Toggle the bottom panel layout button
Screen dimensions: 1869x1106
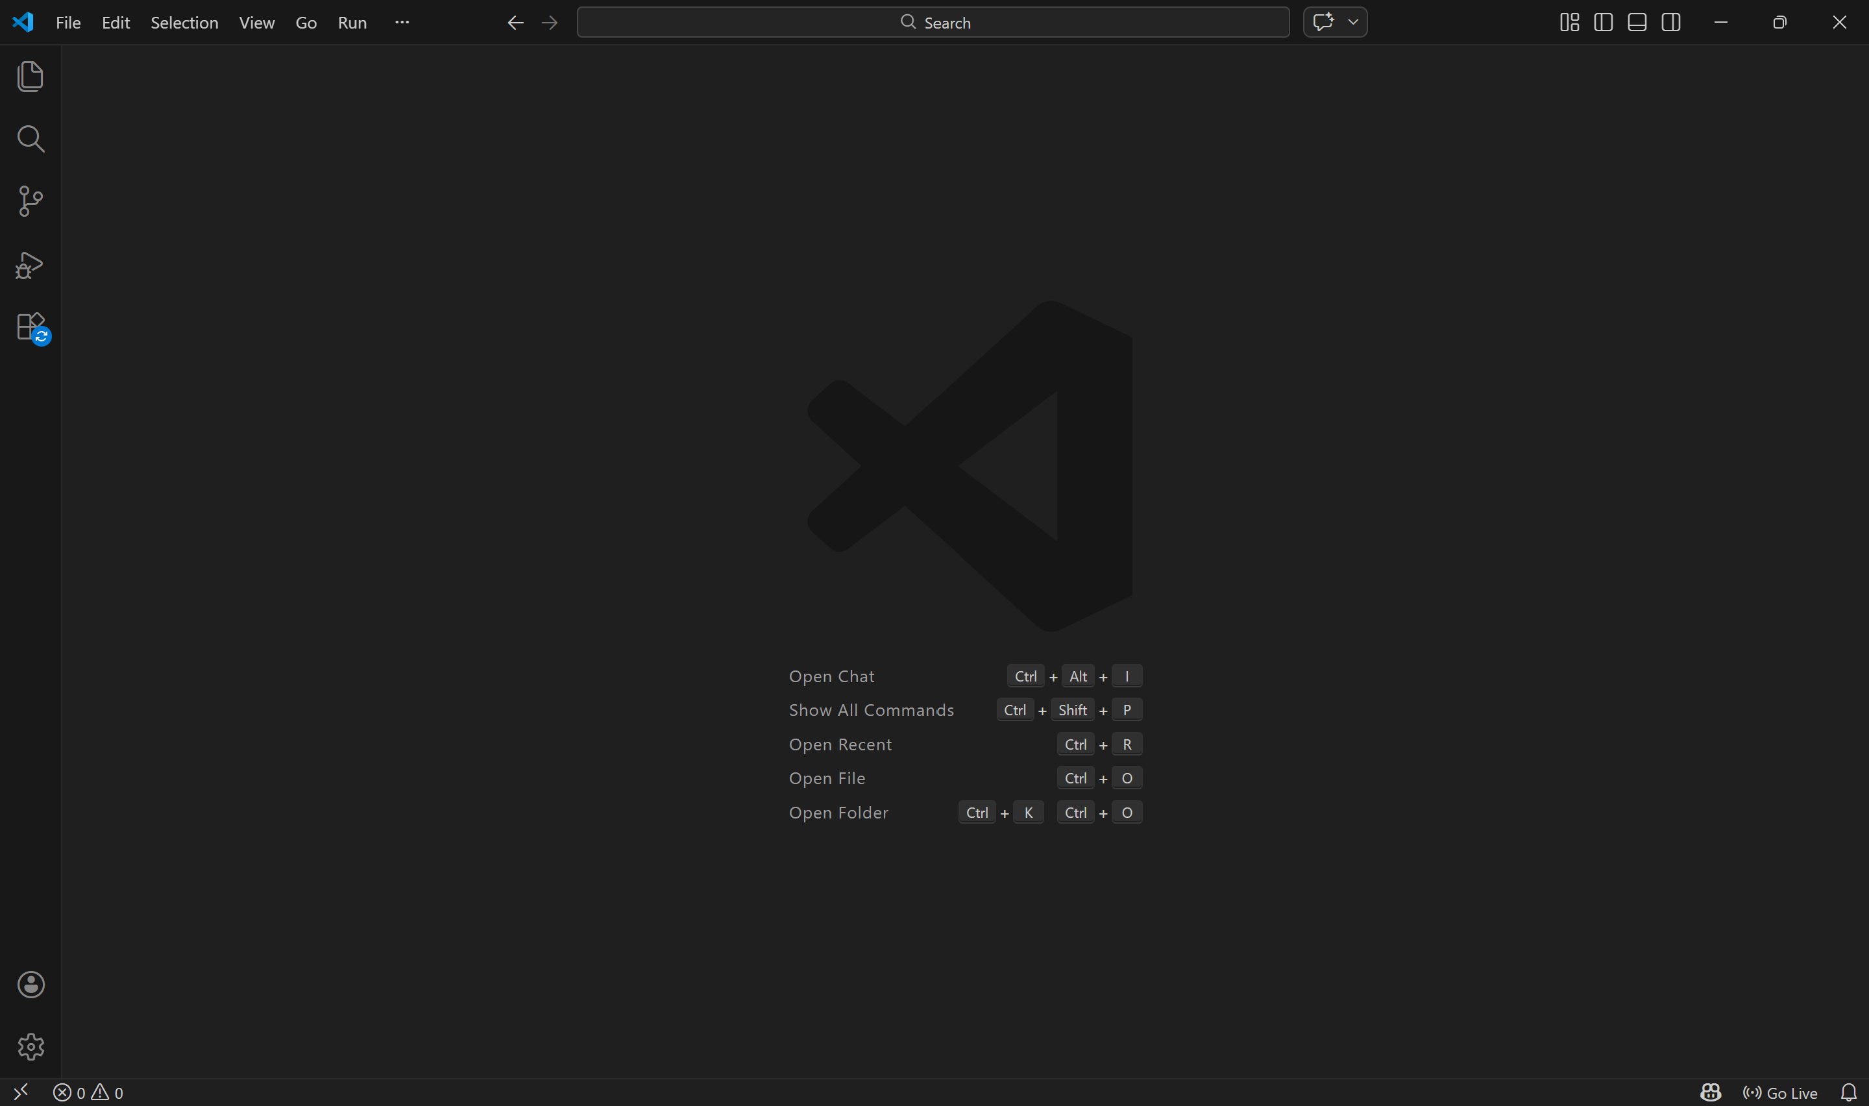(1637, 22)
